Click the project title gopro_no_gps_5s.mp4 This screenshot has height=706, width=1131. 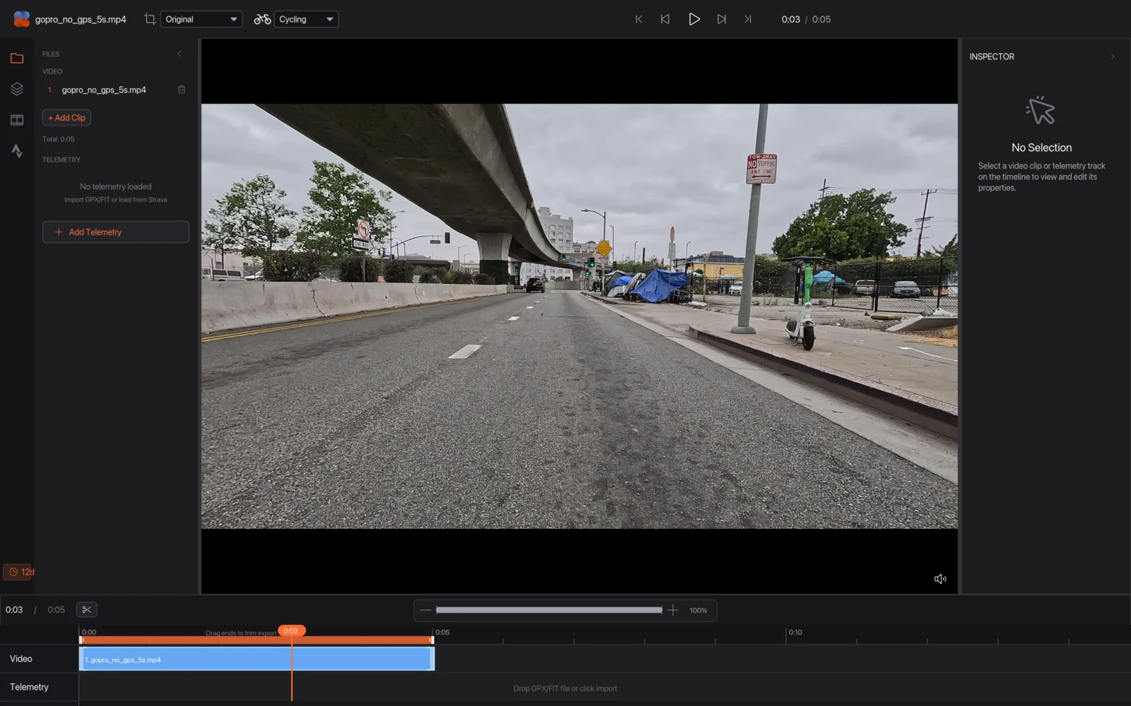pos(81,19)
